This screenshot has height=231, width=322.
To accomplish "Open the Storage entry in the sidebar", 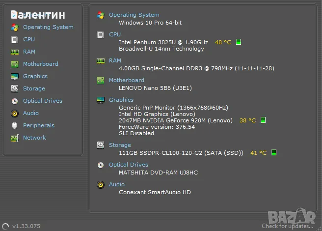I will [x=34, y=88].
